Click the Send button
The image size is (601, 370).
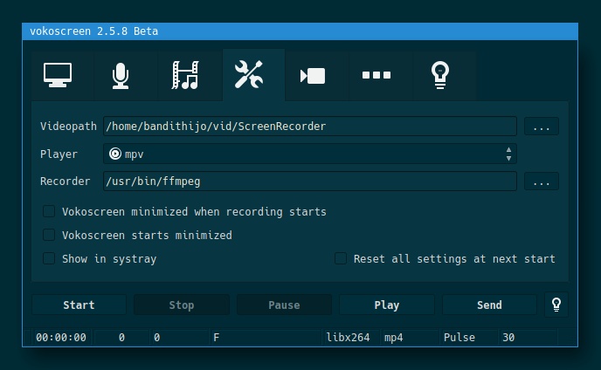click(x=489, y=305)
